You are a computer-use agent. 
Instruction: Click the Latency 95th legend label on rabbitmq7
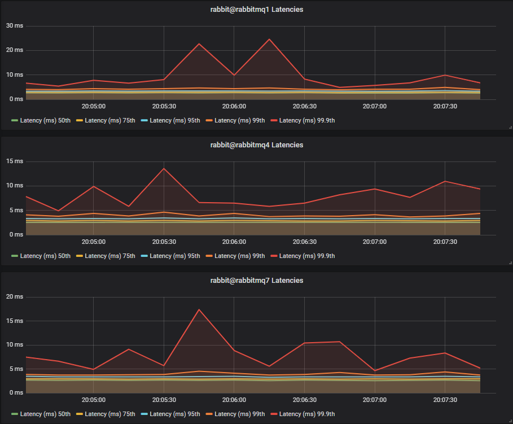pos(175,414)
